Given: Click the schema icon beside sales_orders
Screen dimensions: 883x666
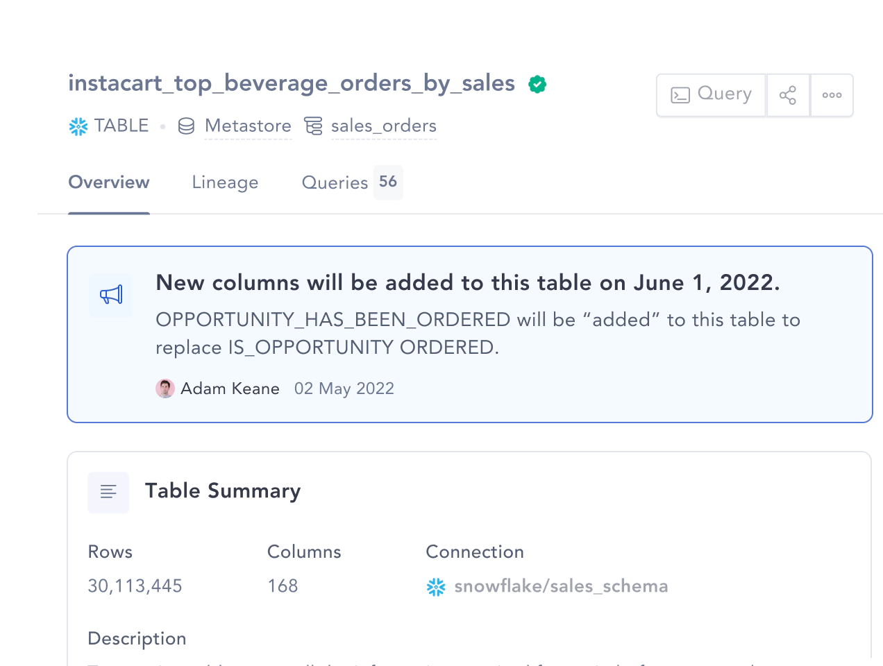Looking at the screenshot, I should [x=314, y=126].
